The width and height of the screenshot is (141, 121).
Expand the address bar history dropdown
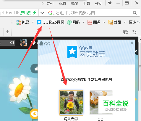[42, 13]
